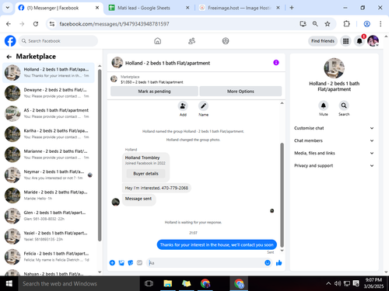Expand the Privacy and support section
389x291 pixels.
[334, 165]
